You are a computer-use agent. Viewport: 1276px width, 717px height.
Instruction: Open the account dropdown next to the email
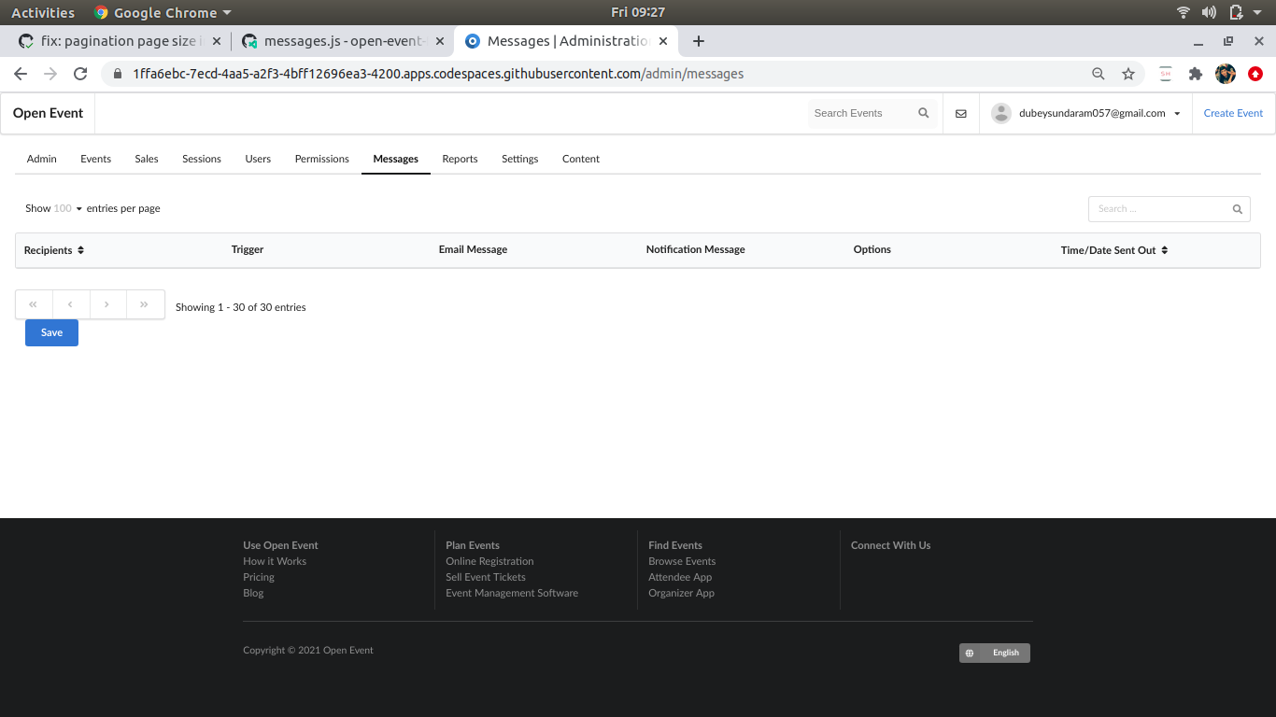click(x=1175, y=113)
